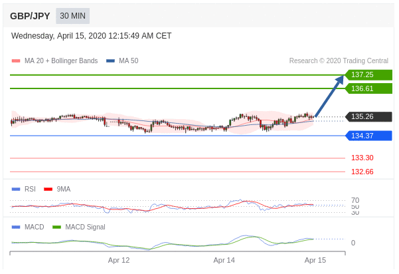
Task: Click the MA 50 blue legend swatch
Action: pos(110,61)
